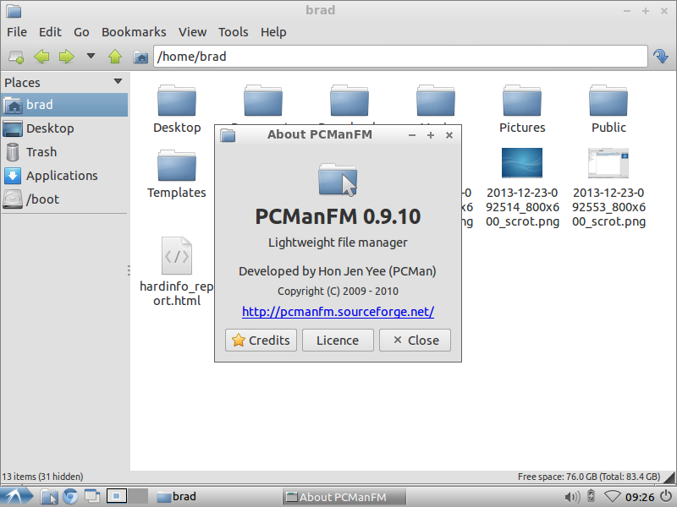Screen dimensions: 677x507
Task: Open the File menu
Action: (x=17, y=32)
